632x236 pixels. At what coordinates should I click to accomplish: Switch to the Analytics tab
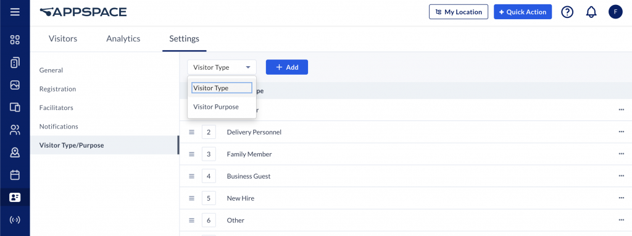tap(123, 39)
